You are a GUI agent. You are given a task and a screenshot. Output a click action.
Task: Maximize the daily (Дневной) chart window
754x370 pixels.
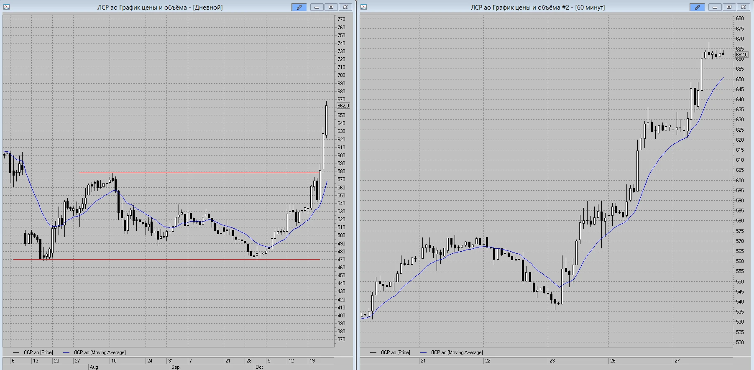click(331, 7)
